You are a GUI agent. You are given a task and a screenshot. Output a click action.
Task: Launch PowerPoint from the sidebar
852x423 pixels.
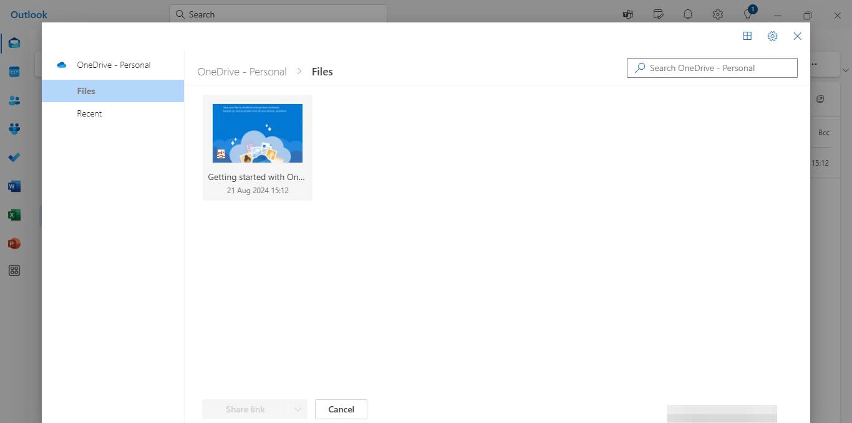(14, 244)
